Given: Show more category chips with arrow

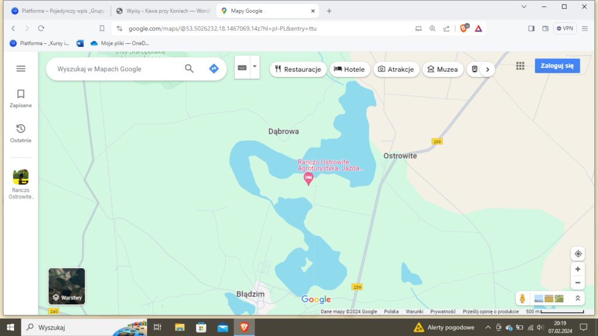Looking at the screenshot, I should 486,69.
